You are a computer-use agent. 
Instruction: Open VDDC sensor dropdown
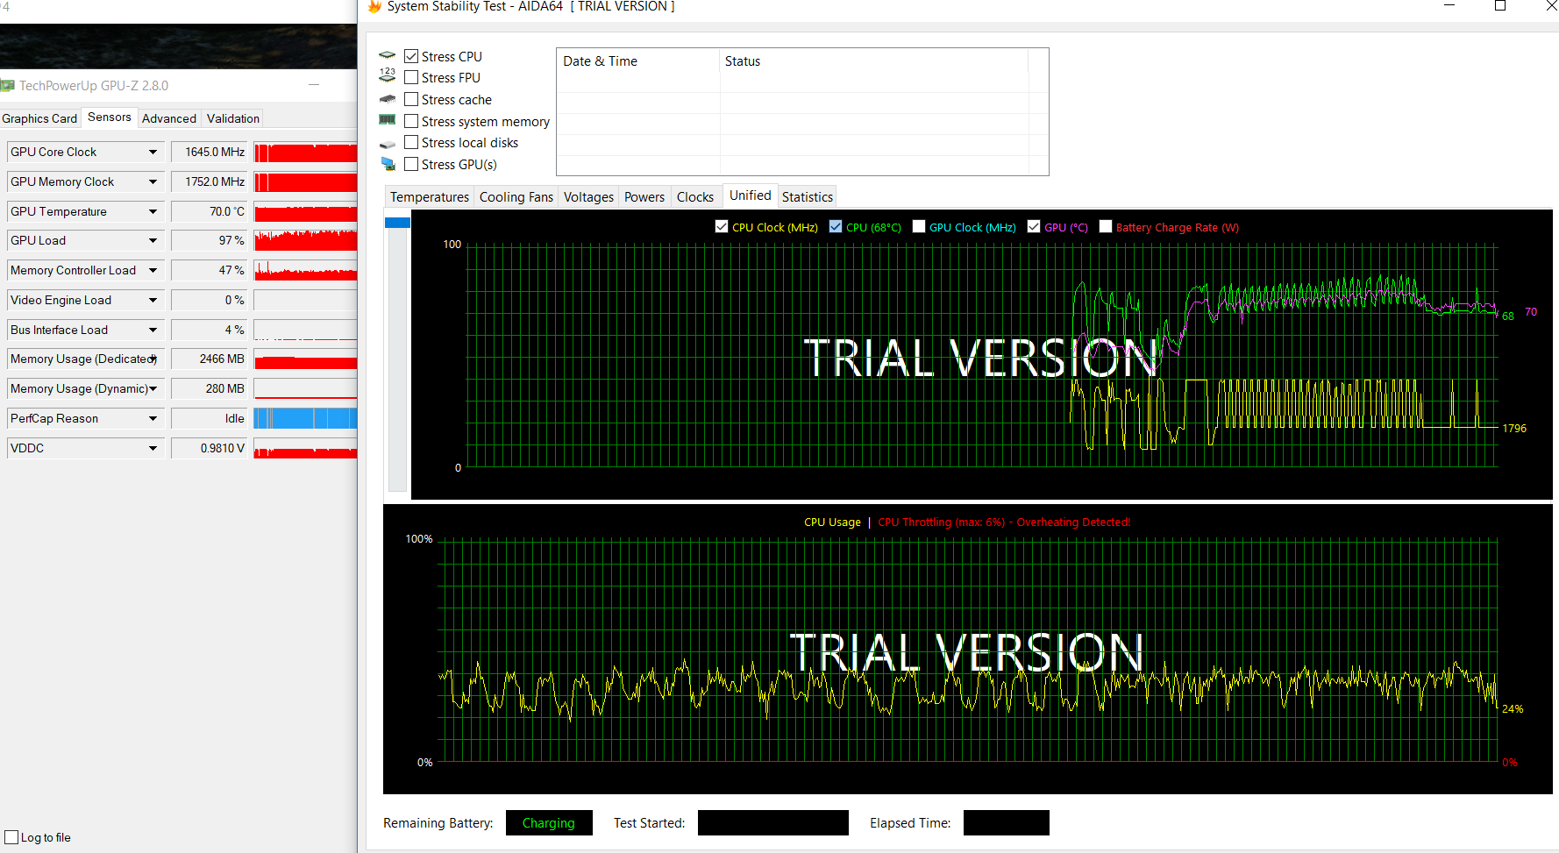click(153, 448)
